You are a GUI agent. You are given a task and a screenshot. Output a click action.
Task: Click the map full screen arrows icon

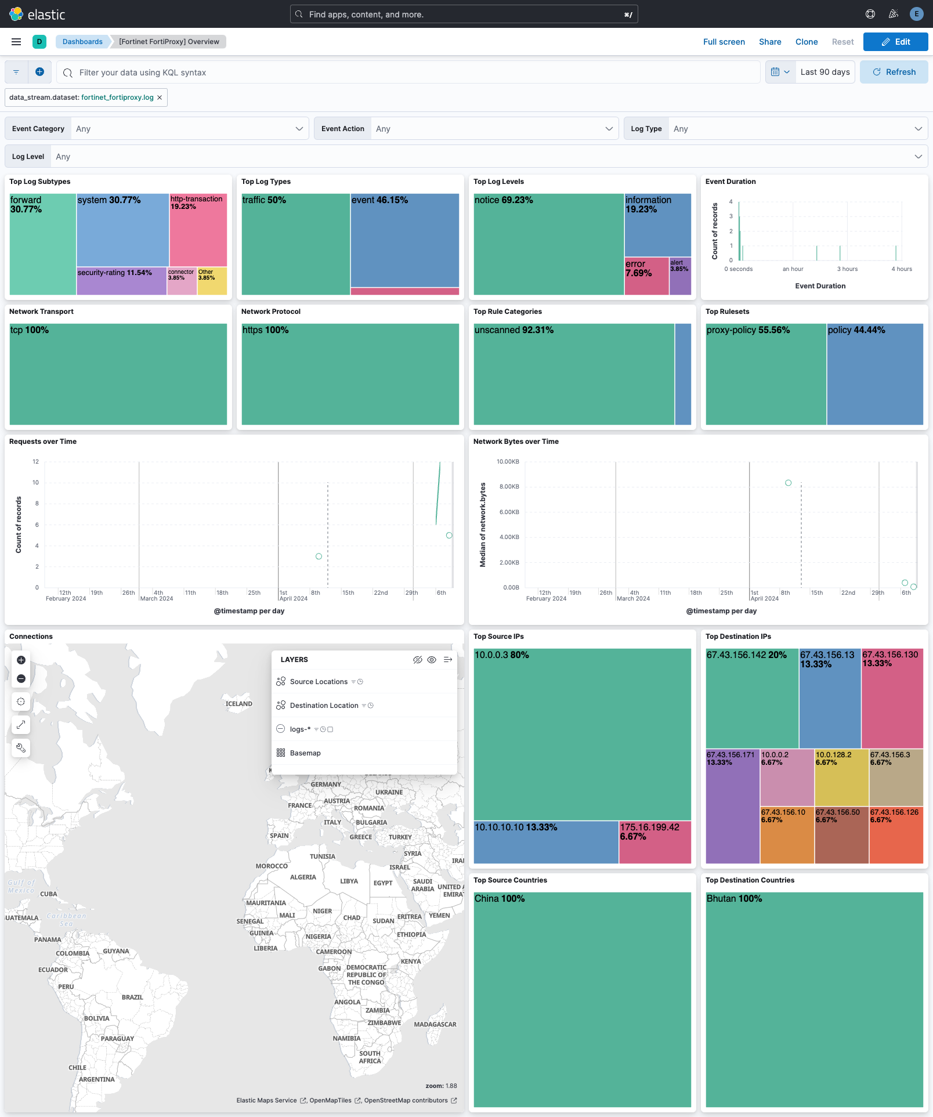tap(21, 725)
